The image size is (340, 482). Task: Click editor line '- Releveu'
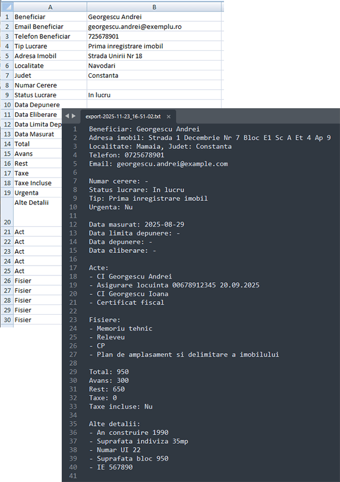(x=107, y=337)
